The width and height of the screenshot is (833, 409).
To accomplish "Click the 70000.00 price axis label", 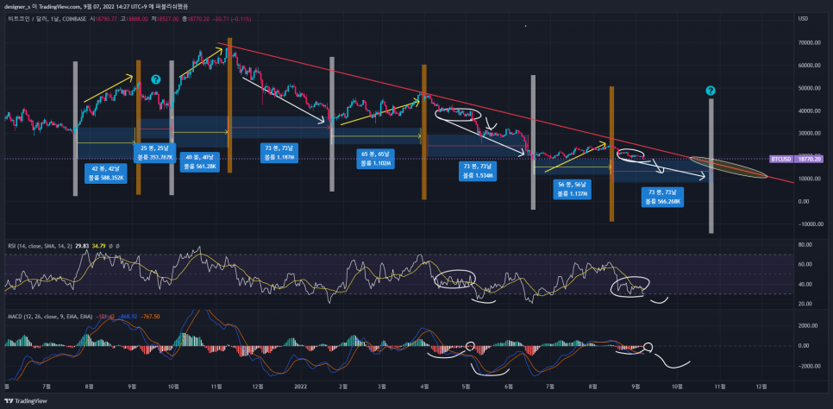I will [x=808, y=42].
